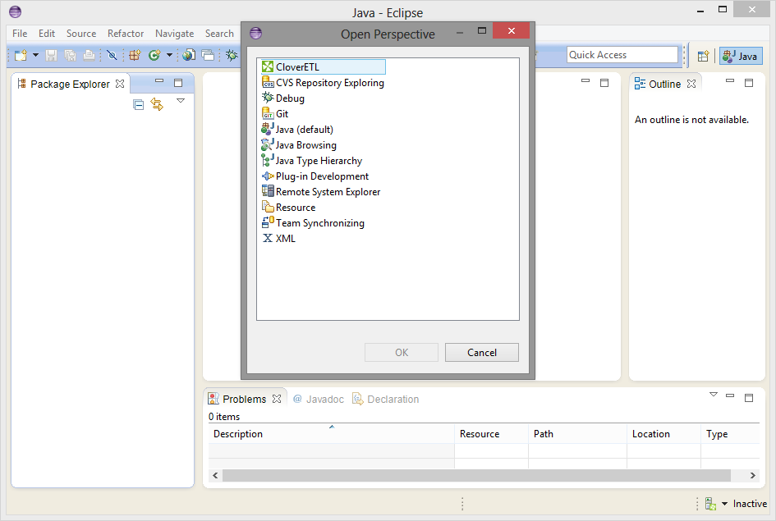This screenshot has height=521, width=776.
Task: Click Cancel in Open Perspective dialog
Action: coord(482,353)
